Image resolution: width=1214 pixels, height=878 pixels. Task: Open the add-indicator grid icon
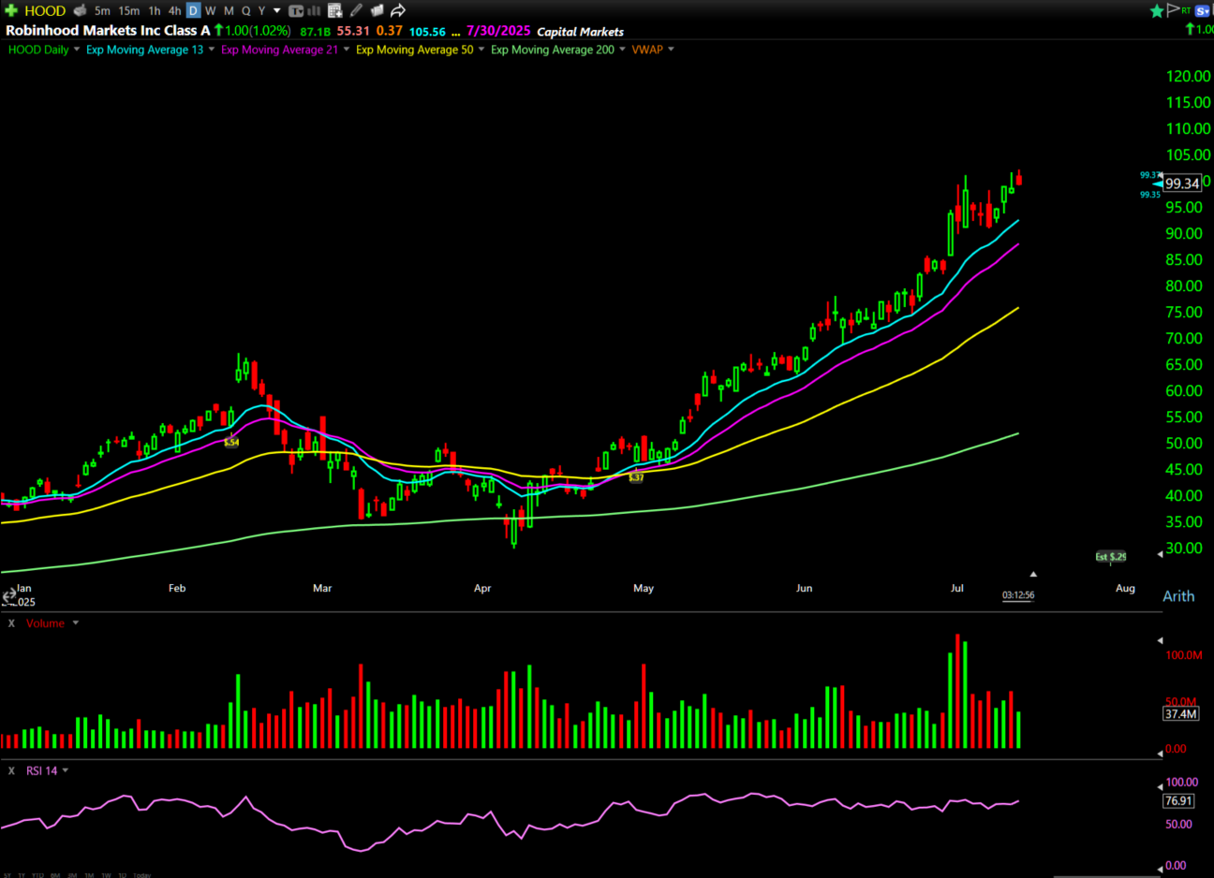click(334, 10)
